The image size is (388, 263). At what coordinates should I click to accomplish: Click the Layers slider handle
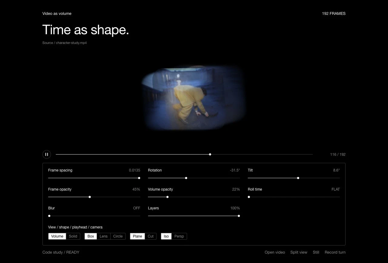click(x=239, y=216)
